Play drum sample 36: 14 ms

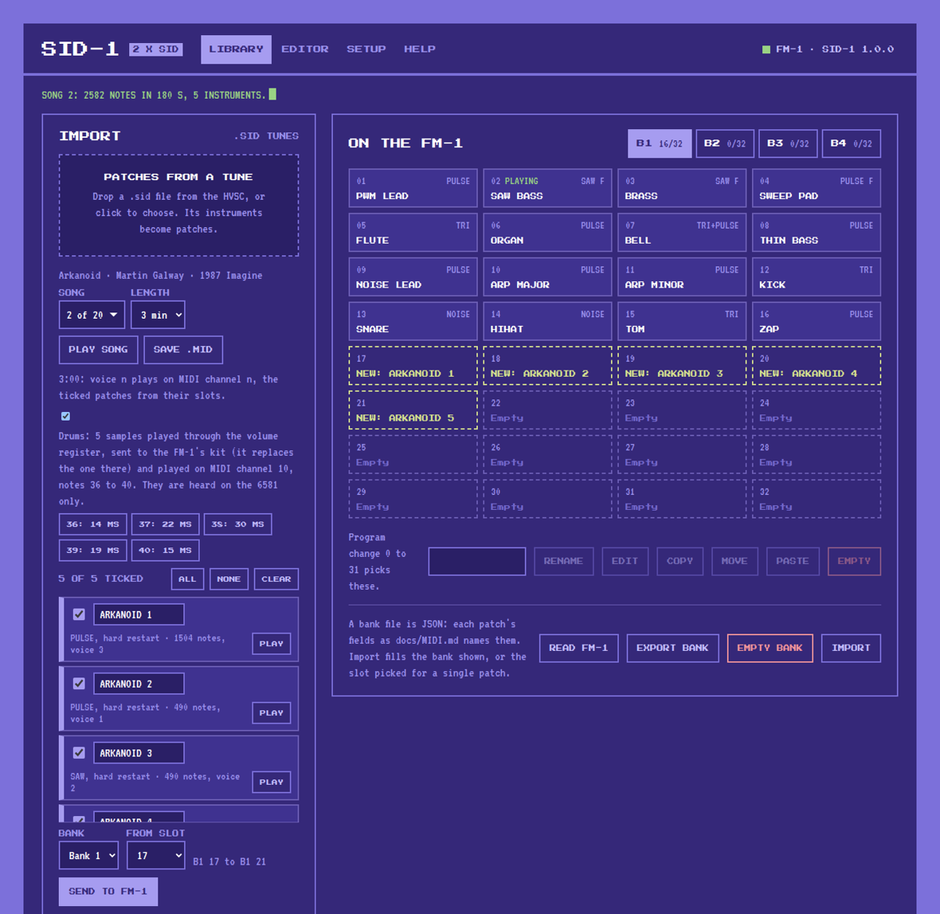click(x=92, y=525)
